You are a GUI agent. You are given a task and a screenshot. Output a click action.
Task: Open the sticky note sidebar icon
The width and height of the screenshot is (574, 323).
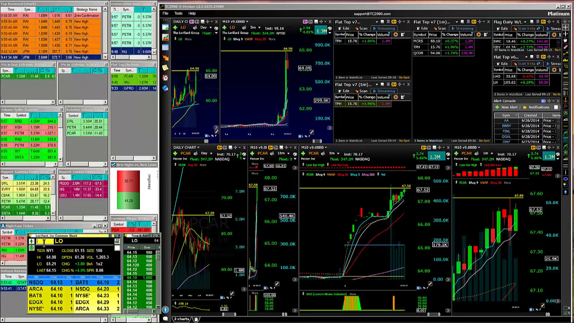point(165,67)
